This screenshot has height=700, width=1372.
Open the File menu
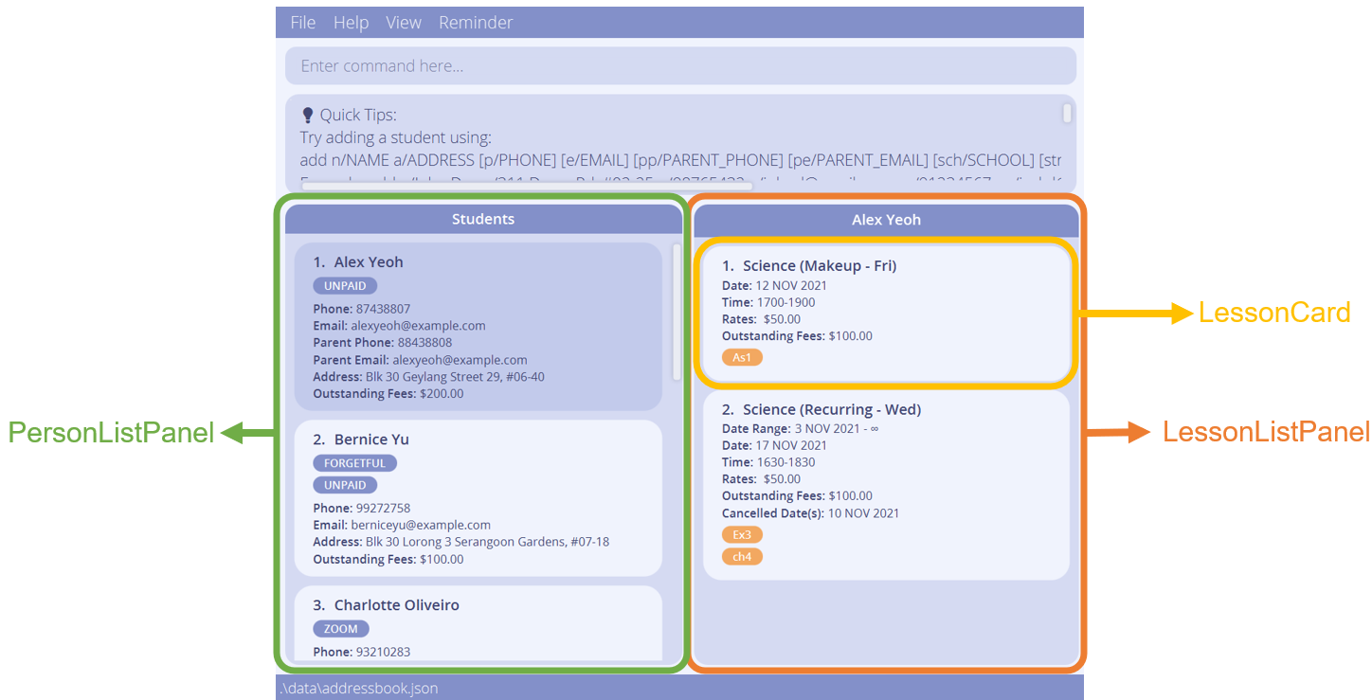[303, 23]
